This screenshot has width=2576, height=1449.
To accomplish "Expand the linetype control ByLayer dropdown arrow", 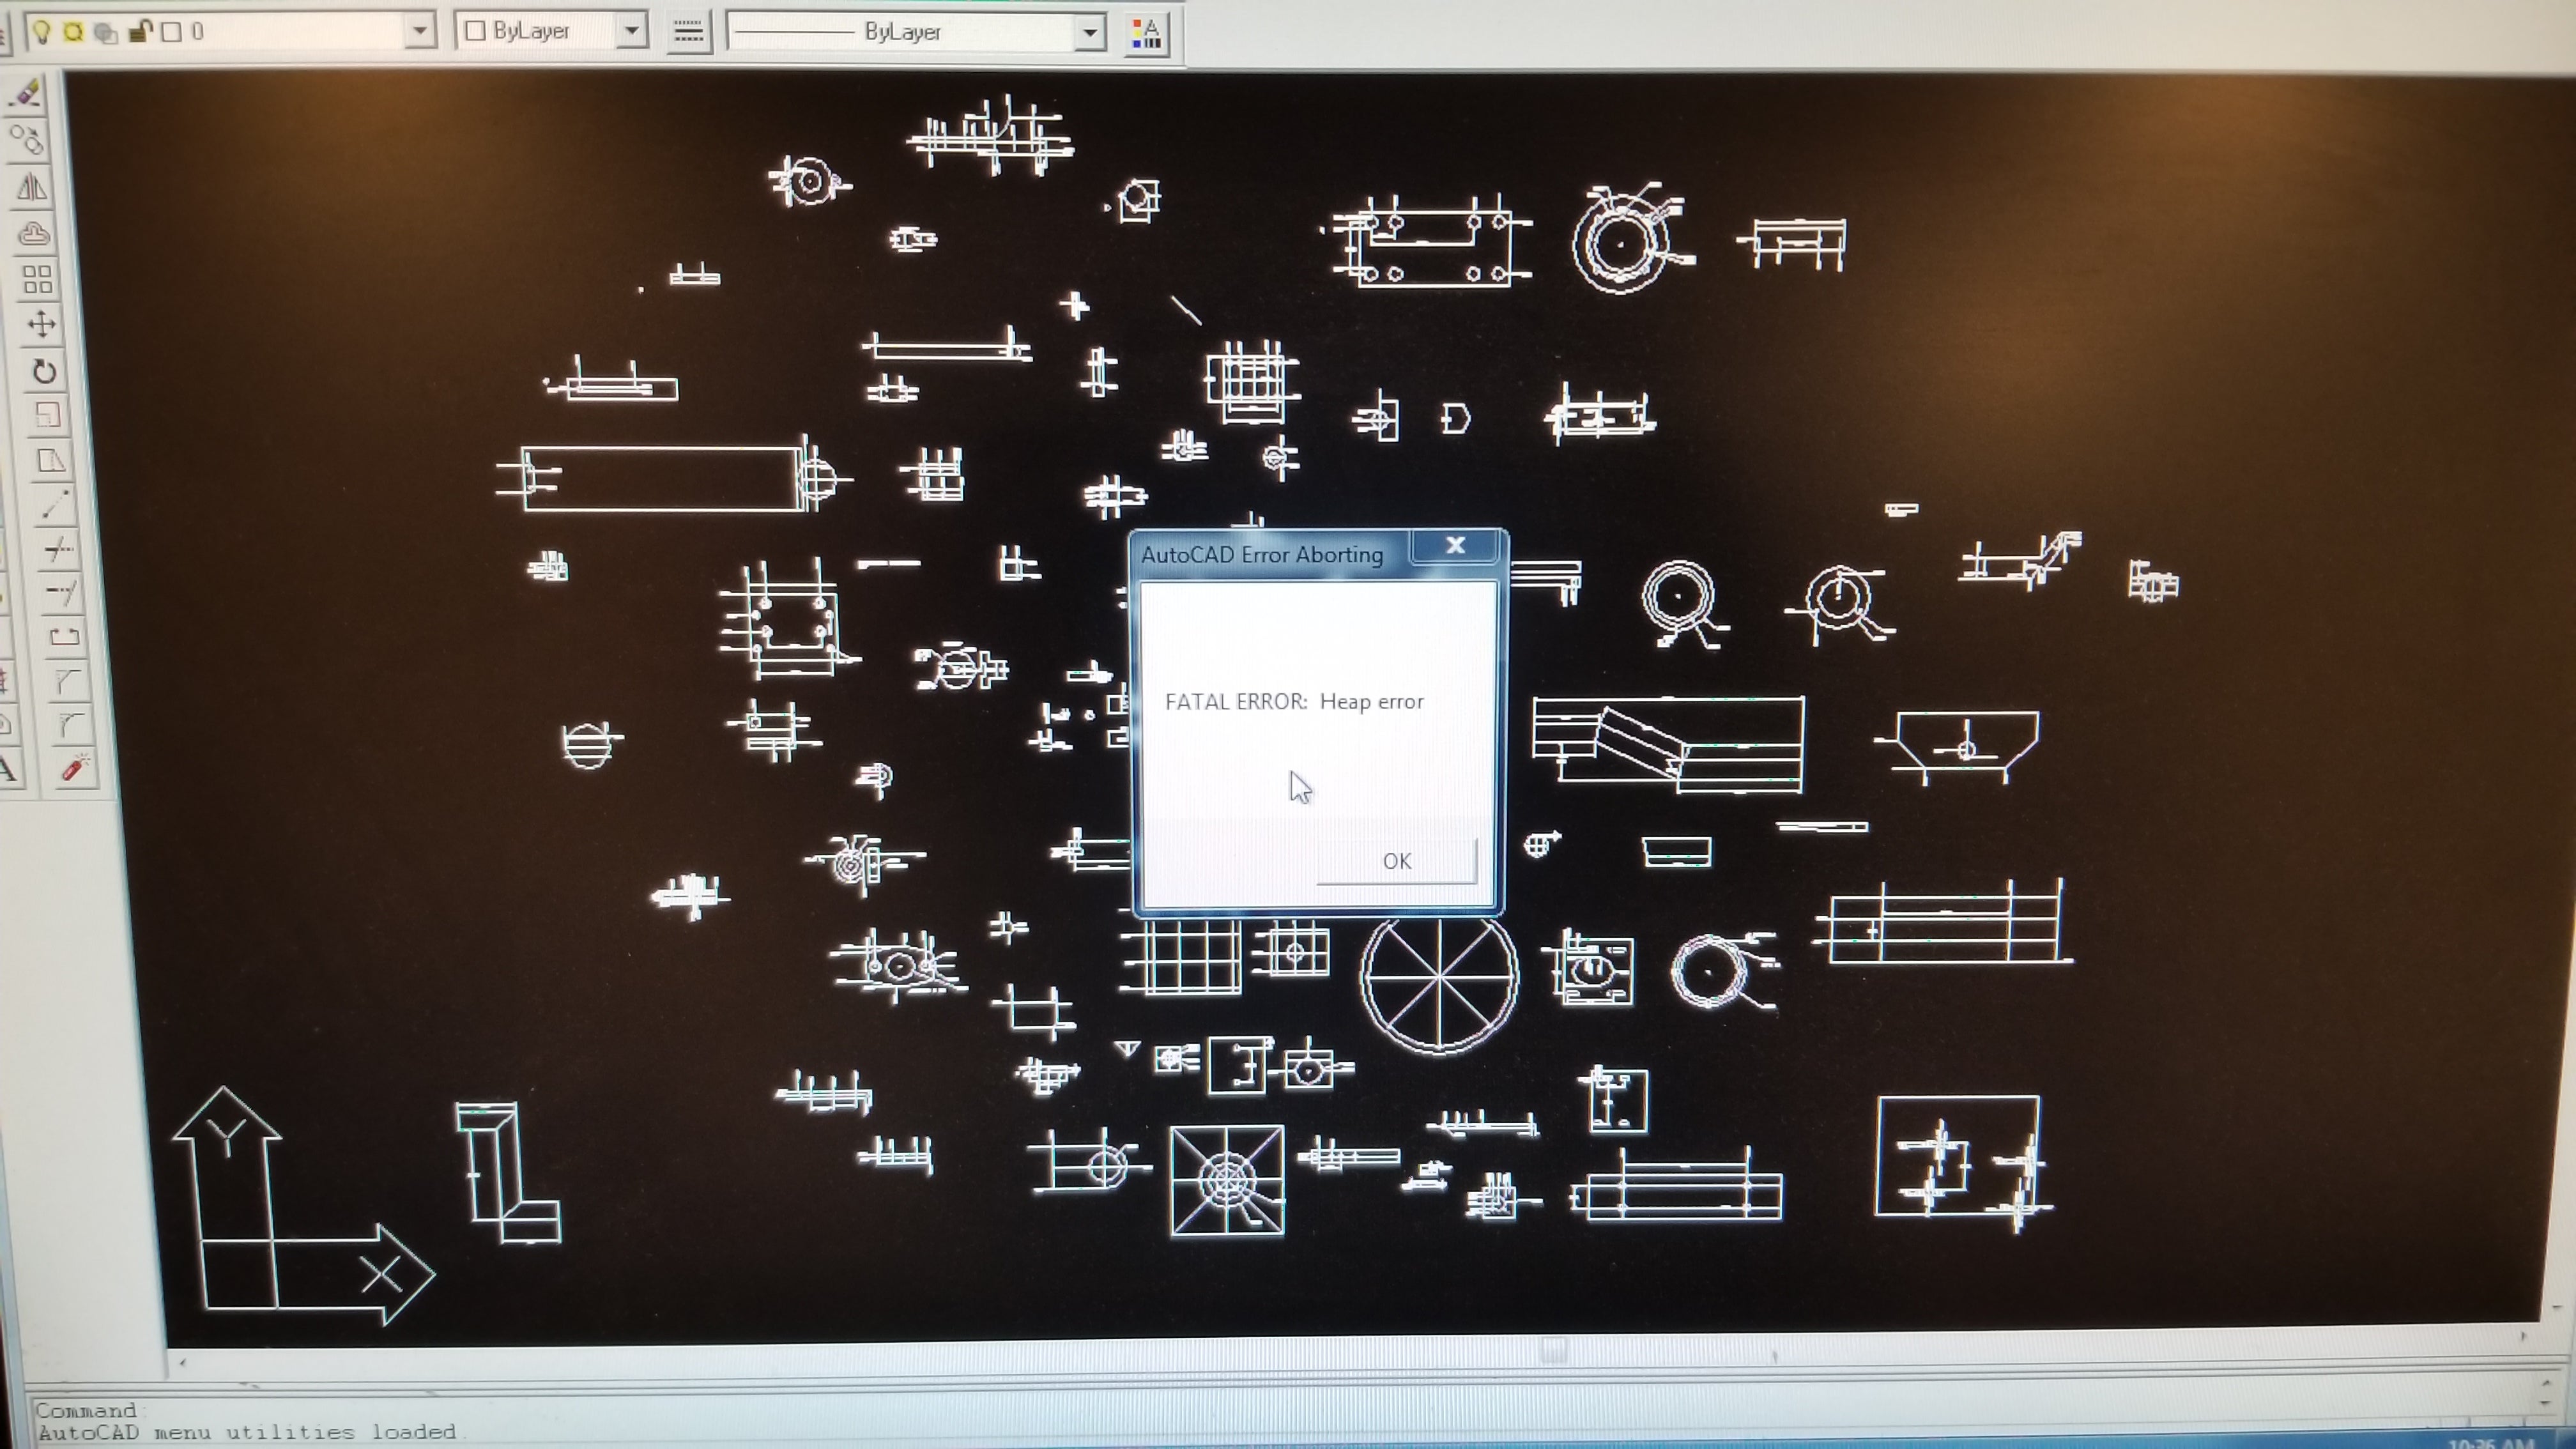I will tap(1089, 32).
